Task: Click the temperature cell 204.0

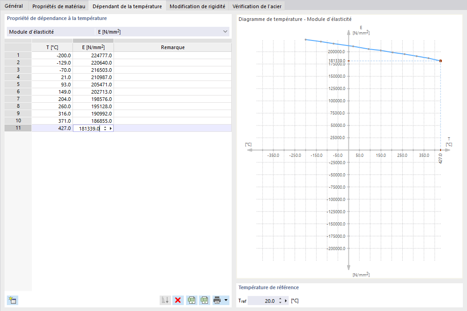Action: [x=52, y=99]
